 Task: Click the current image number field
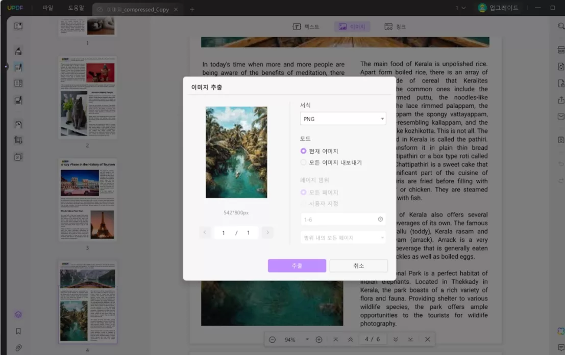pyautogui.click(x=224, y=233)
